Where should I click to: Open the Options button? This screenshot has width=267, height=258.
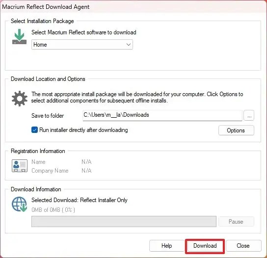[236, 130]
